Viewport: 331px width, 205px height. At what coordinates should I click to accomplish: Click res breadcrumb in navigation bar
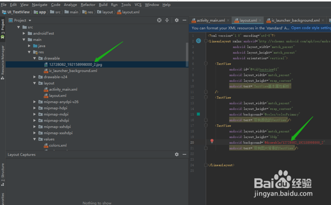point(88,12)
